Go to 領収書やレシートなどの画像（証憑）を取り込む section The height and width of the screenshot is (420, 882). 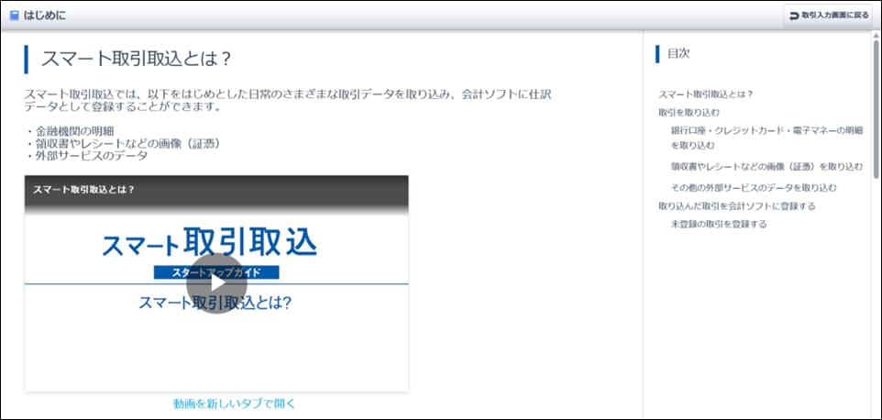tap(766, 166)
